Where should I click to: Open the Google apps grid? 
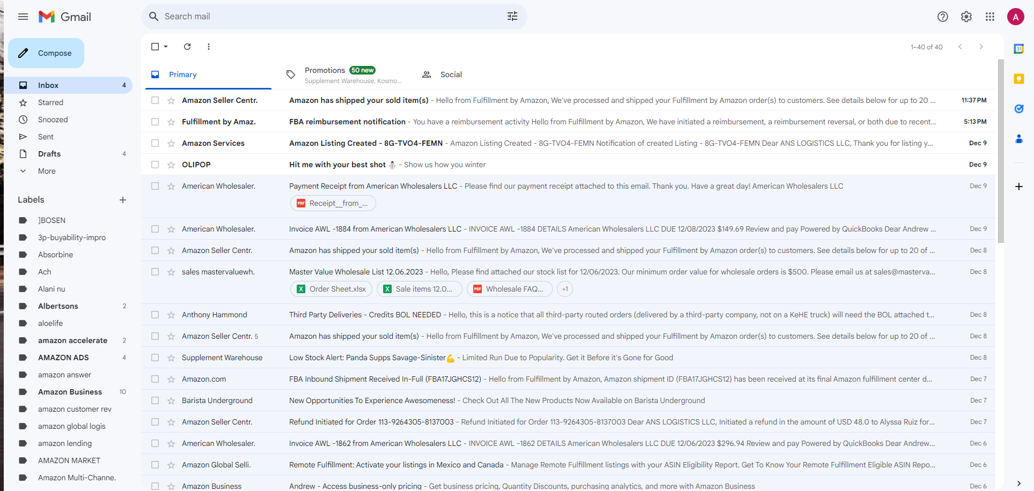(x=990, y=17)
